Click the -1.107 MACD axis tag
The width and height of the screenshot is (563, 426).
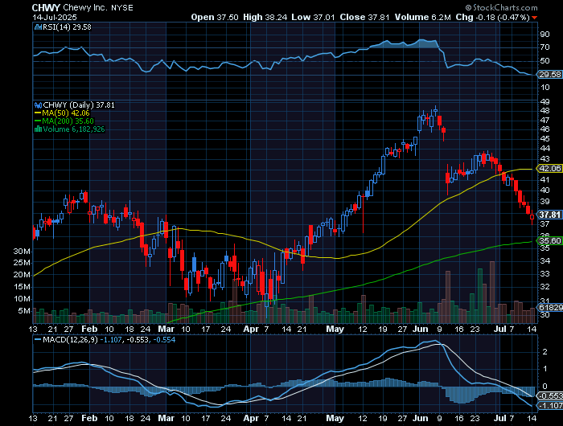[549, 406]
